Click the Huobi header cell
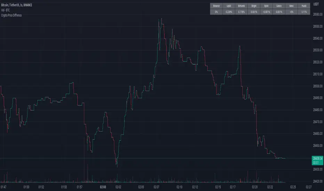This screenshot has width=324, height=191. click(x=303, y=6)
